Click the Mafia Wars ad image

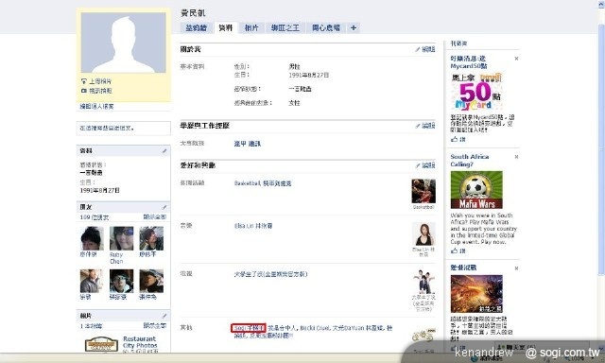(x=476, y=190)
